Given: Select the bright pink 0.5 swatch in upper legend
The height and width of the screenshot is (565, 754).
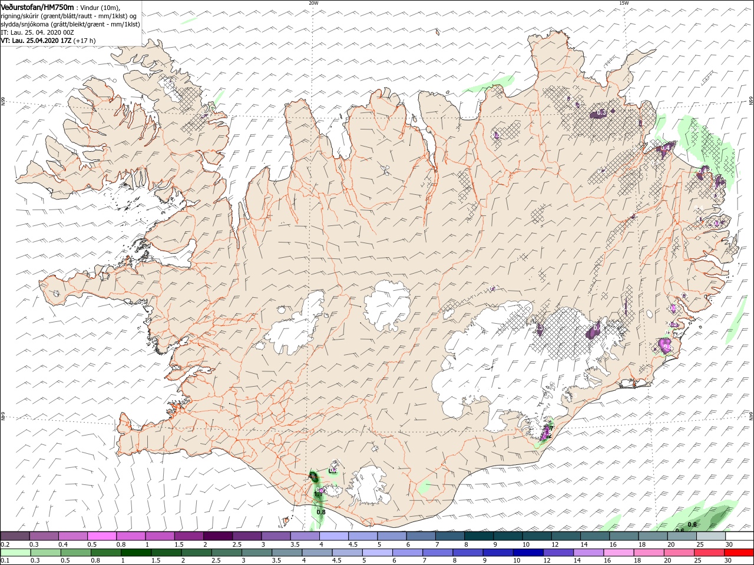Looking at the screenshot, I should pos(101,536).
